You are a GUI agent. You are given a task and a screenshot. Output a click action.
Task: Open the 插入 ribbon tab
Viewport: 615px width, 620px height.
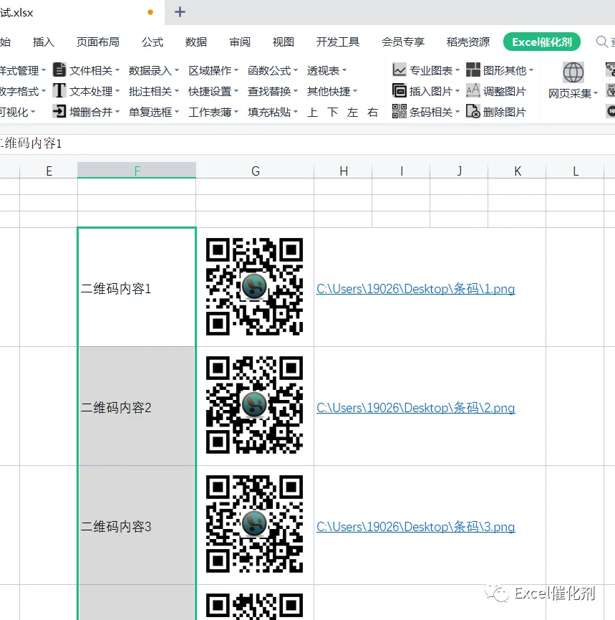point(44,42)
